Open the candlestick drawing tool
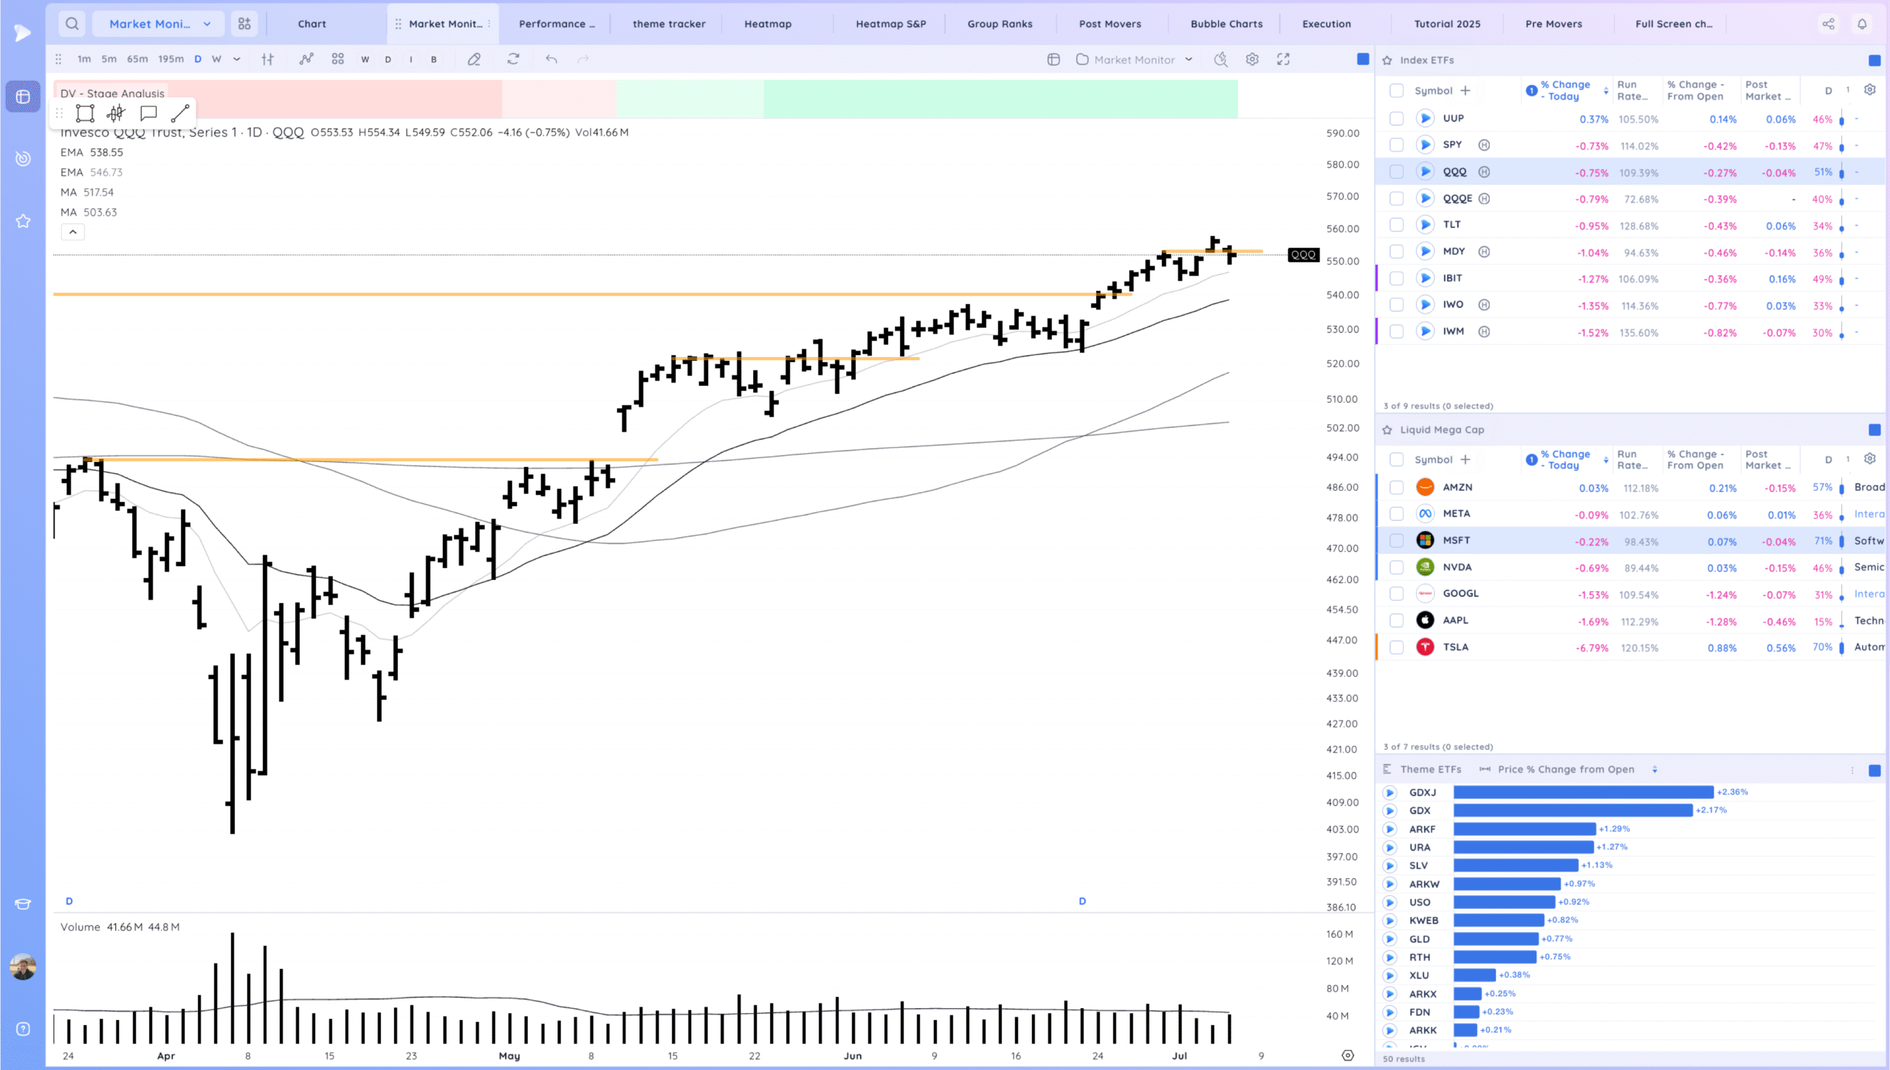Image resolution: width=1890 pixels, height=1070 pixels. coord(116,113)
